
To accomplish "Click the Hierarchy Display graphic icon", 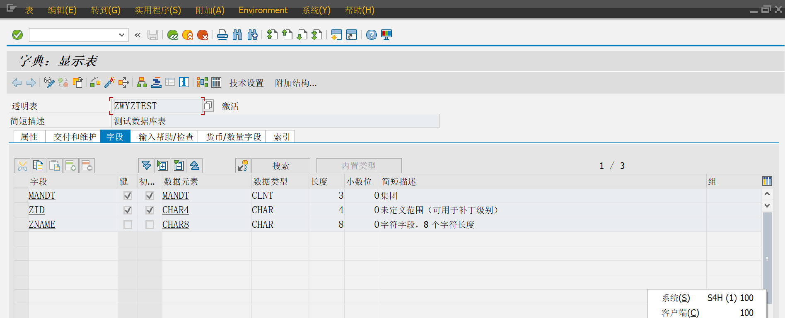I will tap(202, 82).
